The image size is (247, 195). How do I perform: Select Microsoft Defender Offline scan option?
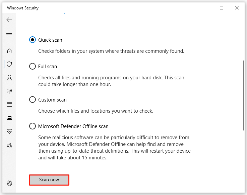tap(33, 126)
